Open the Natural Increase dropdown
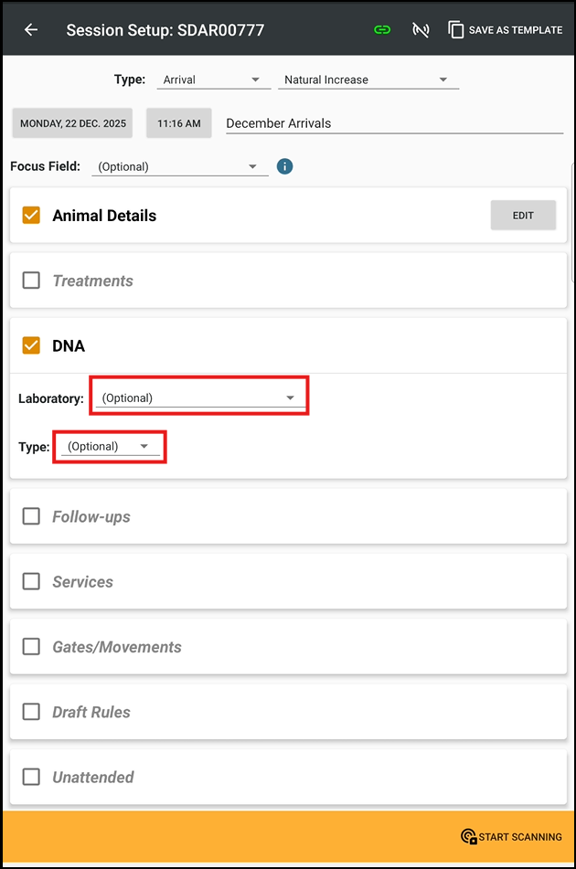576x869 pixels. (x=368, y=80)
